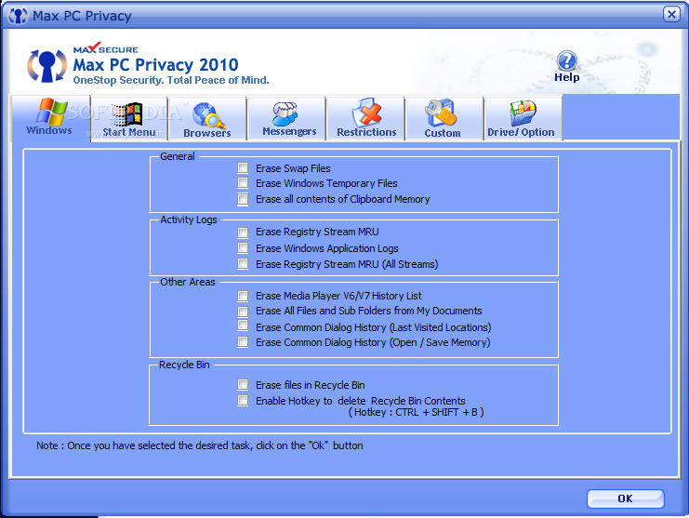
Task: Click the Max PC Privacy keyhole logo
Action: [47, 66]
